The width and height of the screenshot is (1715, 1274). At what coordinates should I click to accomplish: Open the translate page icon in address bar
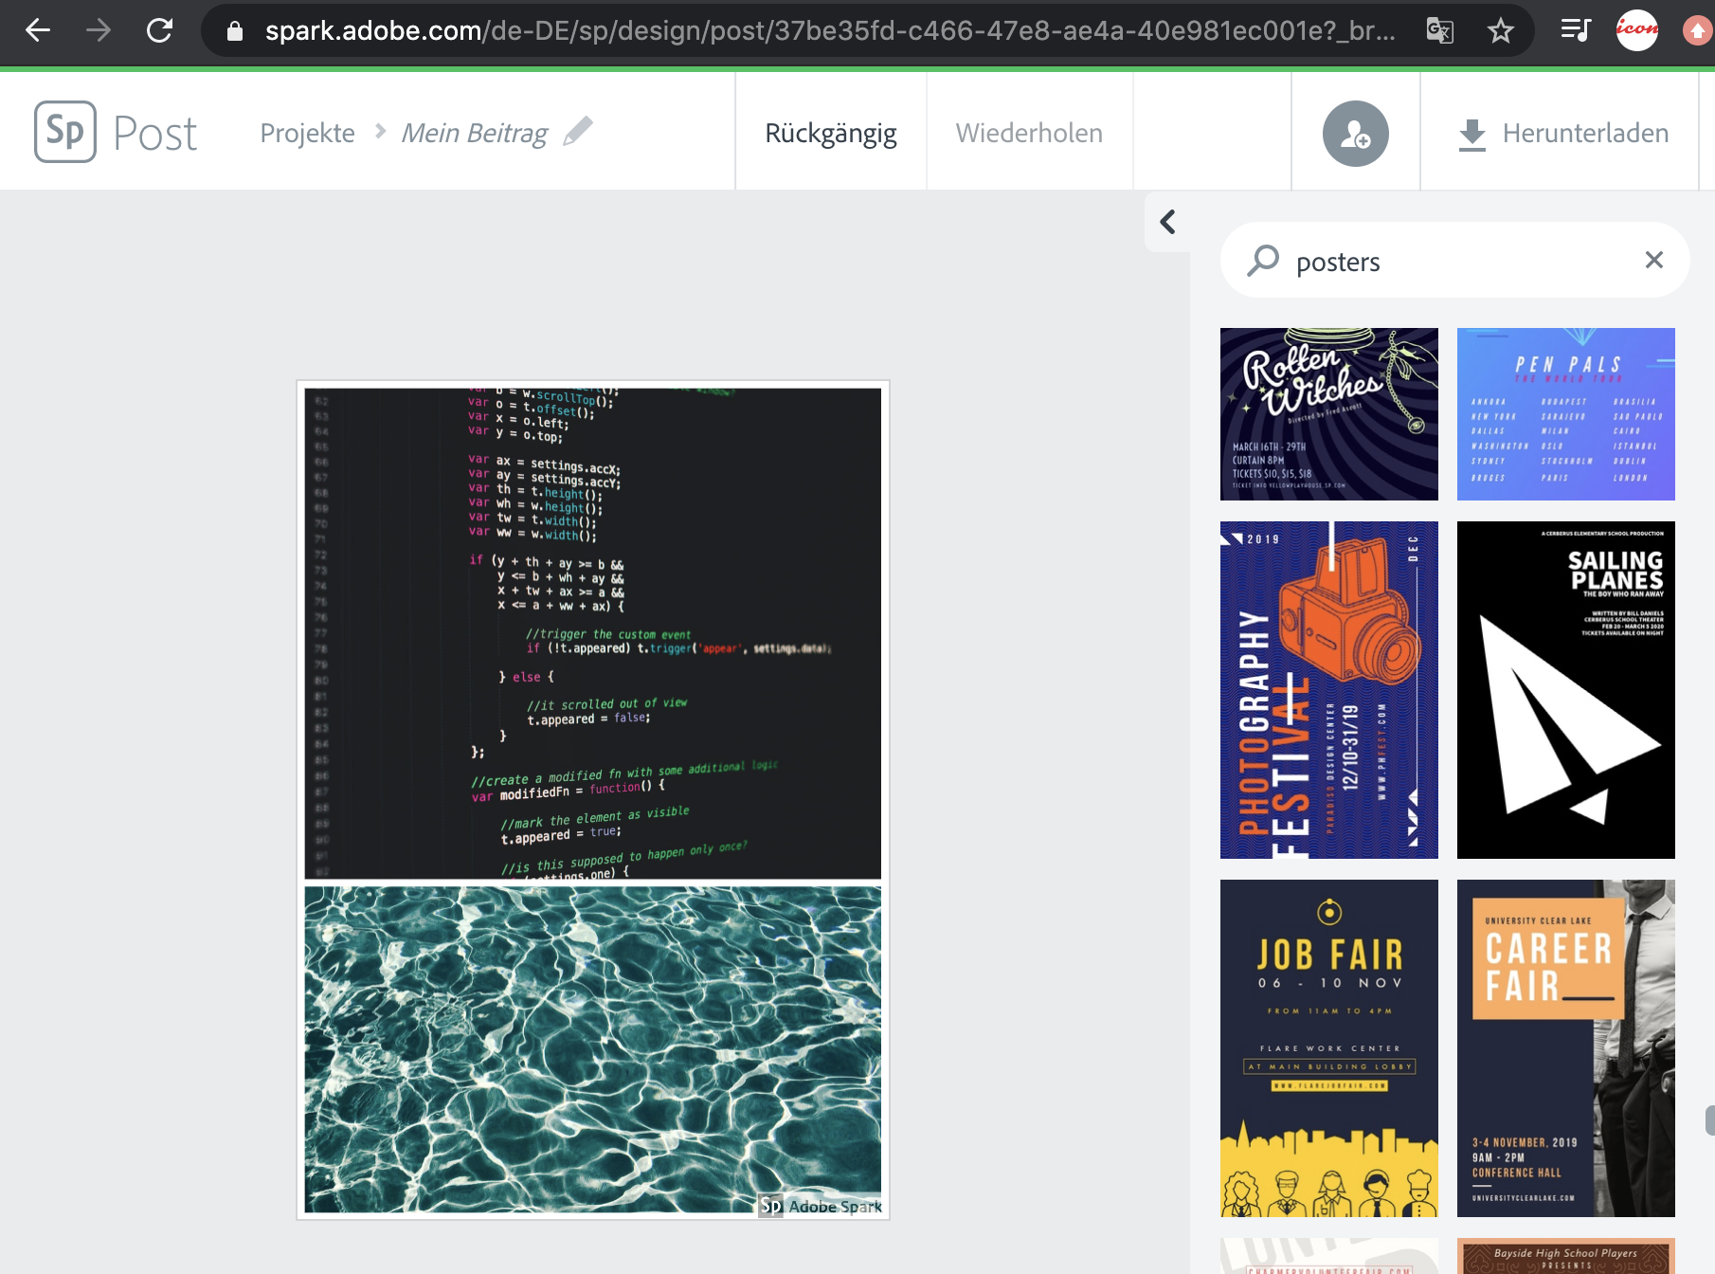pyautogui.click(x=1439, y=31)
